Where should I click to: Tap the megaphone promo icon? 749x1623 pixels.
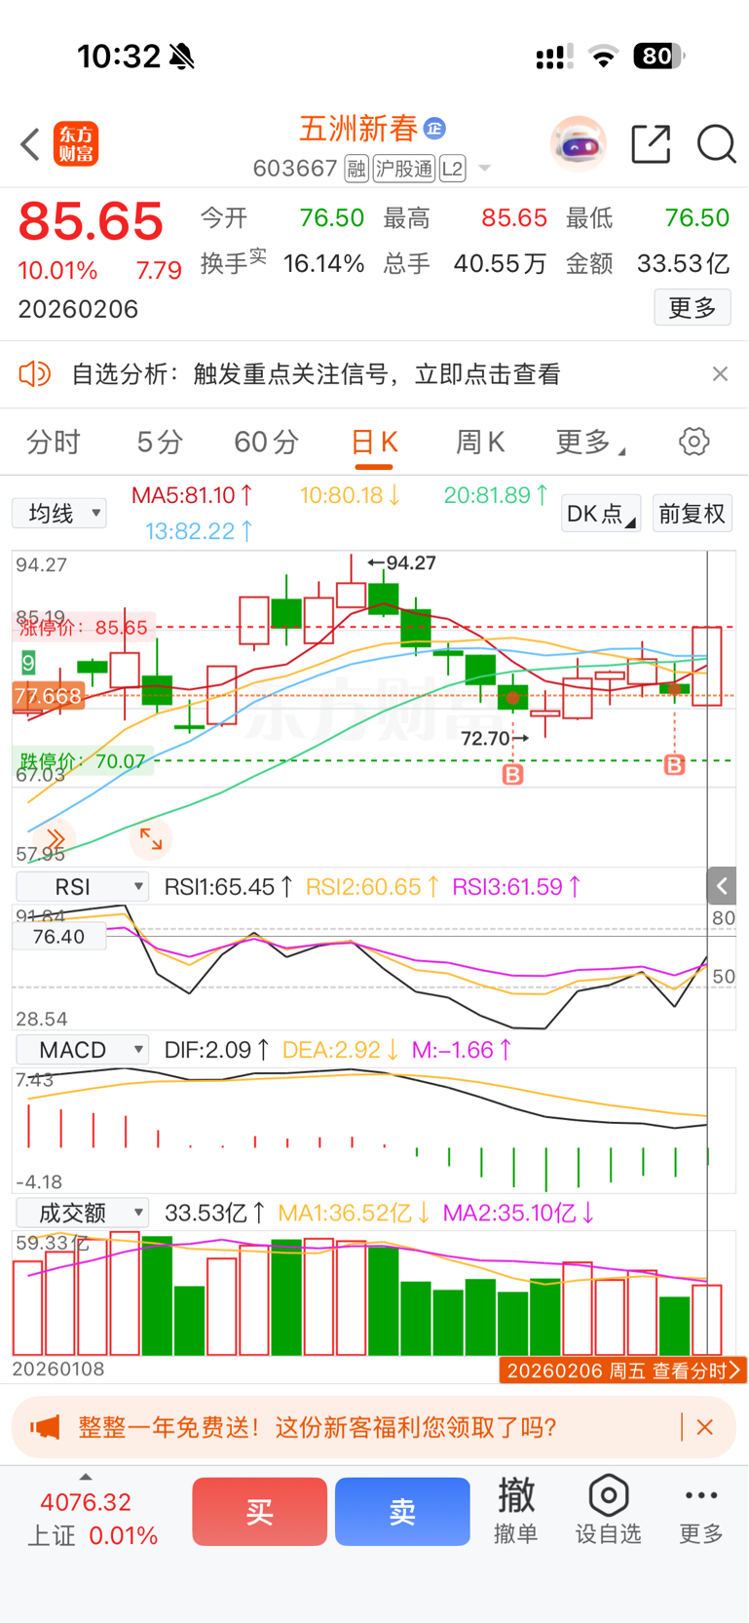point(45,1427)
